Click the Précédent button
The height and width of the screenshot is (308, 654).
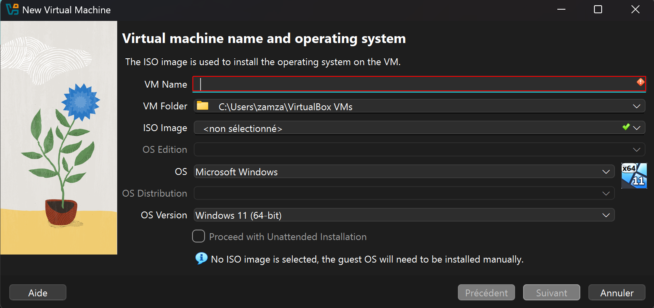[x=486, y=293]
